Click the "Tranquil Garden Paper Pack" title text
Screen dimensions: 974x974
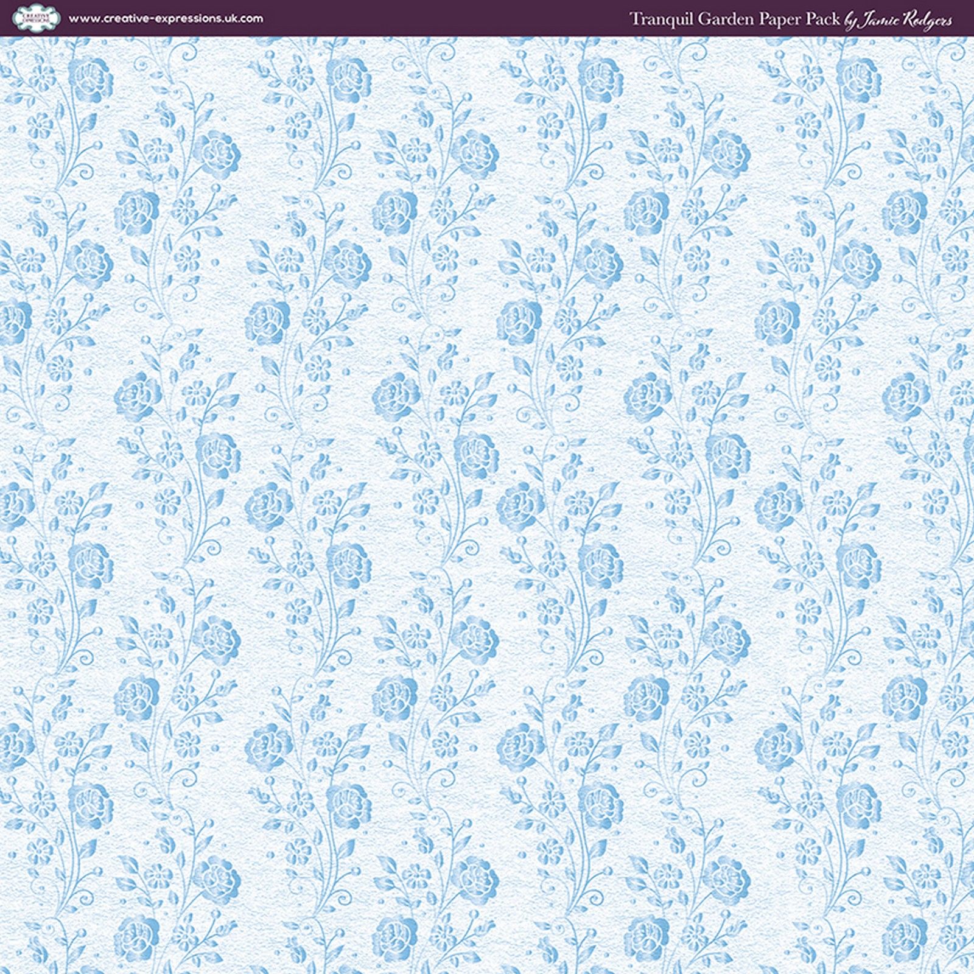pyautogui.click(x=734, y=19)
